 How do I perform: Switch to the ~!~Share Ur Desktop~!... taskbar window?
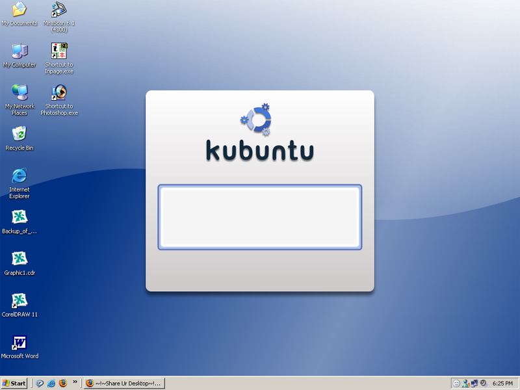point(124,383)
